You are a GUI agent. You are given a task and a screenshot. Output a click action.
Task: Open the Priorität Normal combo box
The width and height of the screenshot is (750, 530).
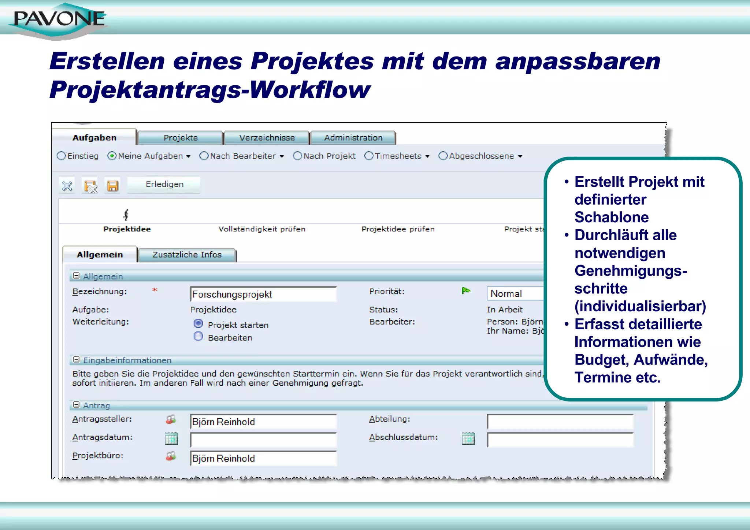516,294
